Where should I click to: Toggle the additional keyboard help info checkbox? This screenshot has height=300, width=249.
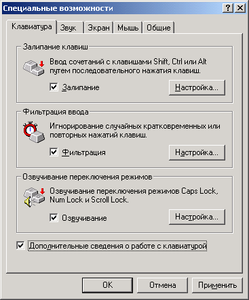coord(20,245)
